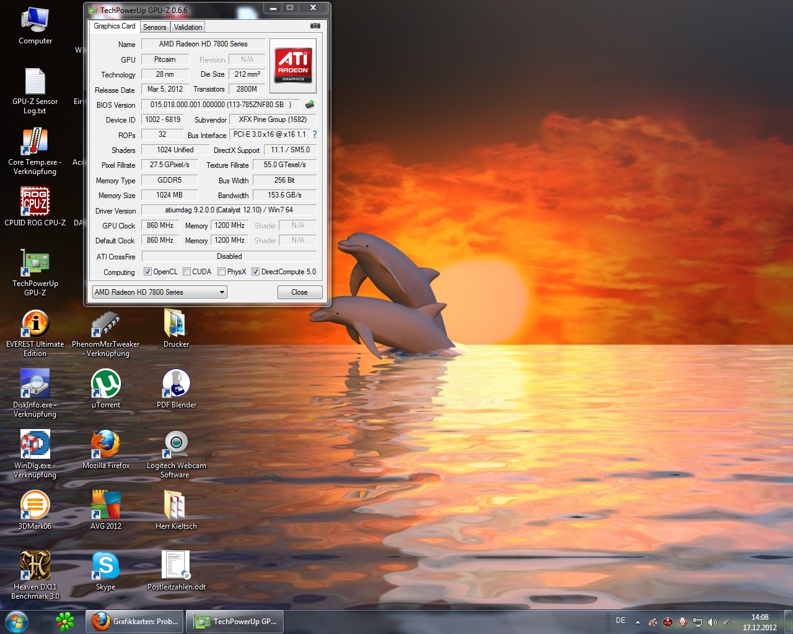Click the Release Date value Mar 5, 2012
This screenshot has width=793, height=634.
point(165,89)
